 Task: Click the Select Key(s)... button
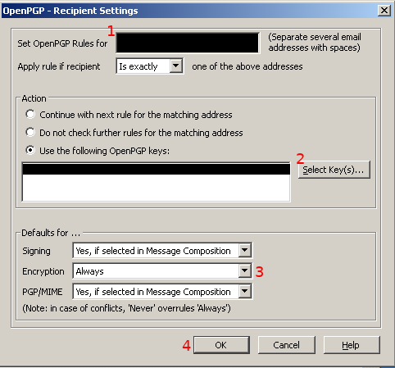coord(334,170)
